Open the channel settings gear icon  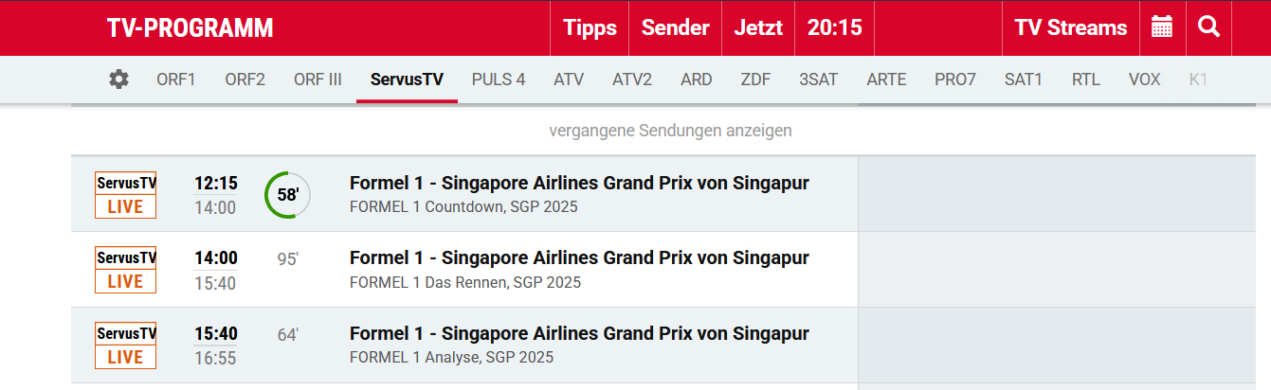point(118,80)
